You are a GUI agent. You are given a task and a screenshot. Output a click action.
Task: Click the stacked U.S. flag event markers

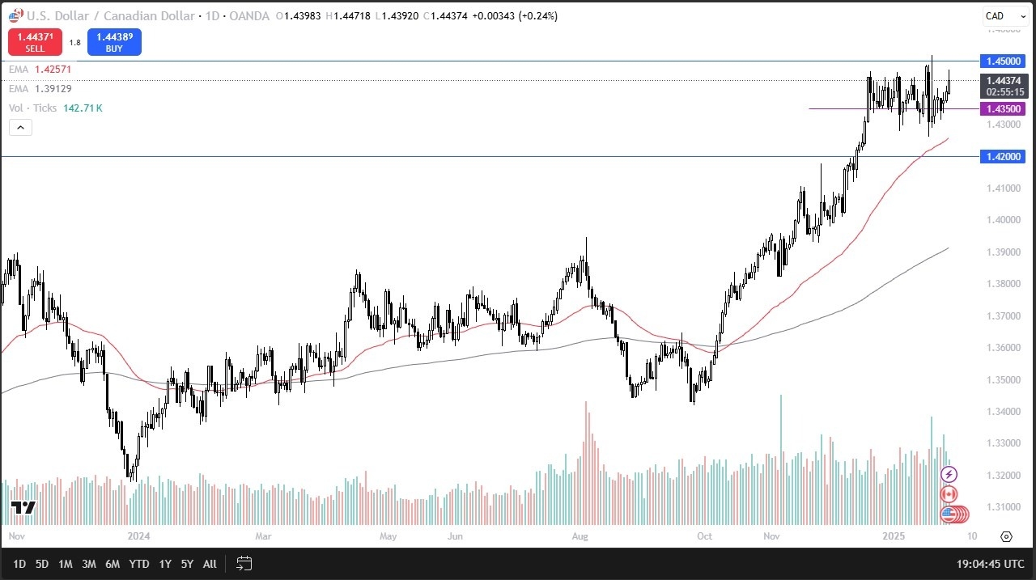tap(950, 515)
